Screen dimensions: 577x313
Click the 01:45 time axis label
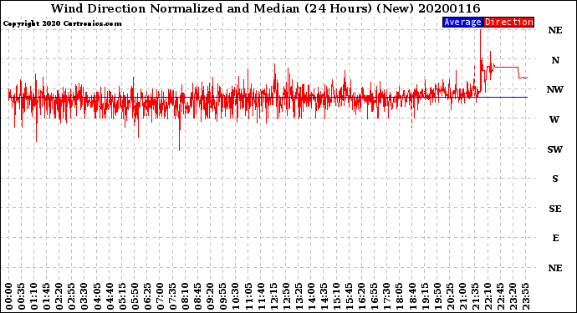tap(47, 296)
